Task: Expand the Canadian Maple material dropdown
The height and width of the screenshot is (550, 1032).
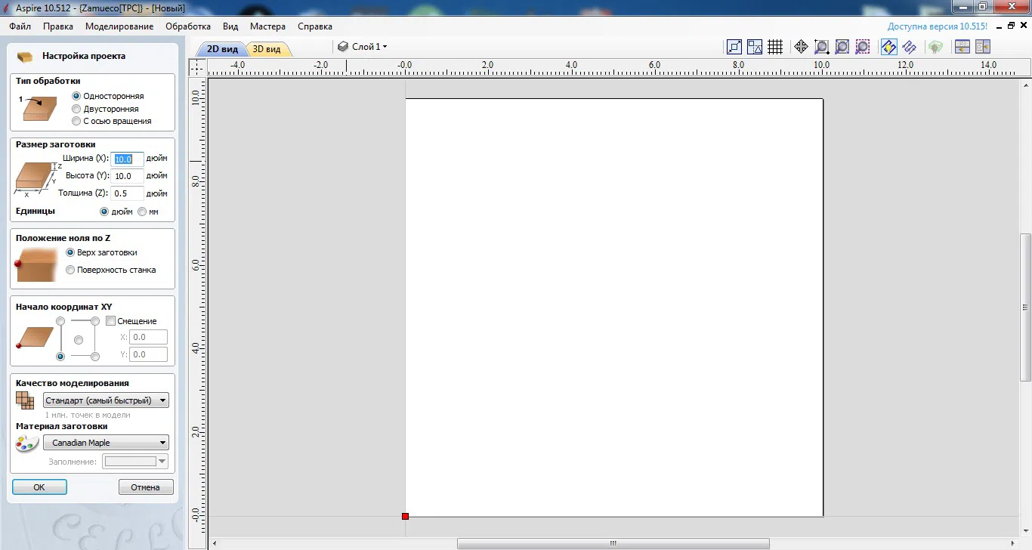Action: (106, 443)
